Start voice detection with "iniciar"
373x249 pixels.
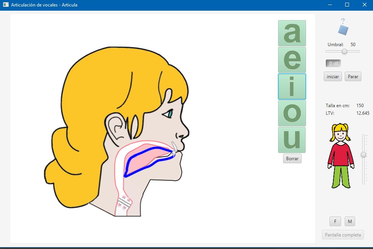point(332,76)
